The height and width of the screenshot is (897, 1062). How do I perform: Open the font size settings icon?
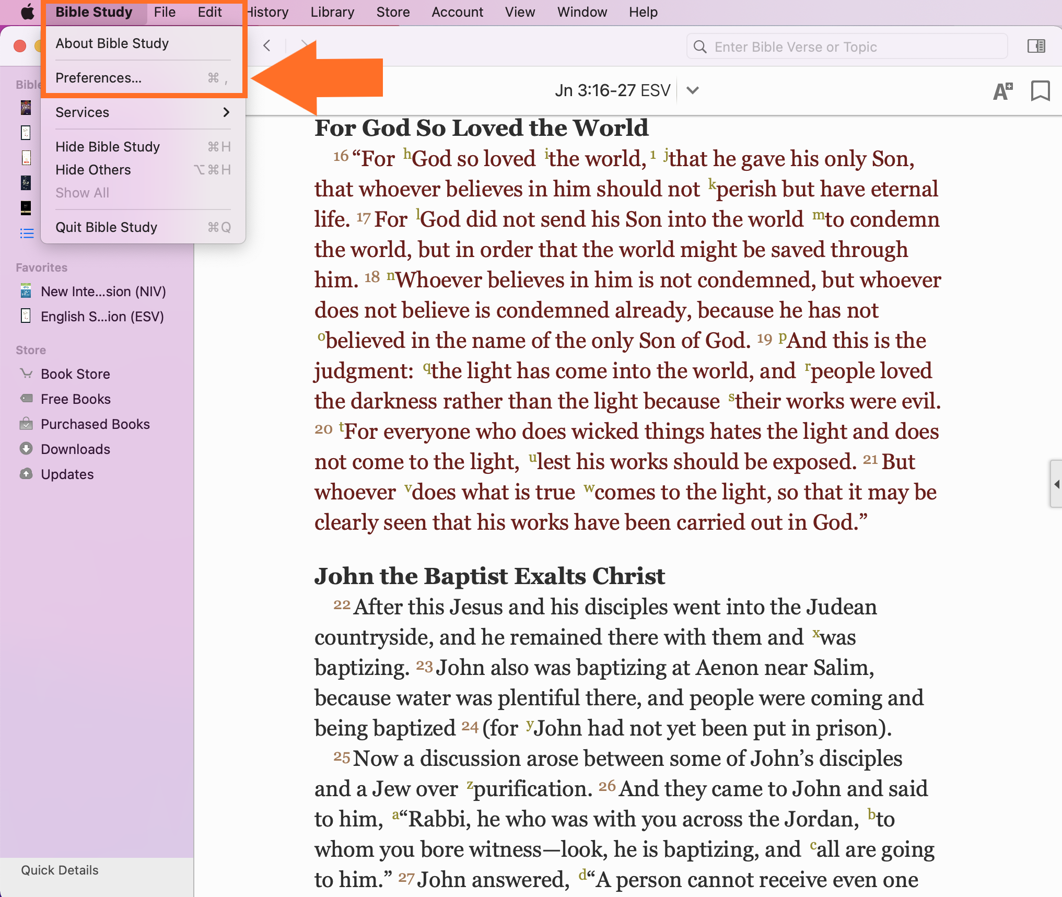coord(1002,91)
